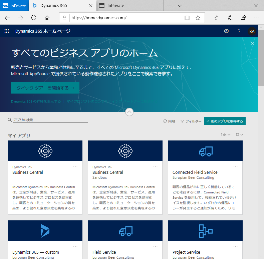Add page to favorites star
This screenshot has height=259, width=264.
pos(198,18)
